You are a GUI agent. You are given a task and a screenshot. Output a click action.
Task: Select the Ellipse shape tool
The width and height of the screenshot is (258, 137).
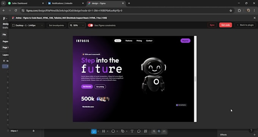[x=113, y=131]
